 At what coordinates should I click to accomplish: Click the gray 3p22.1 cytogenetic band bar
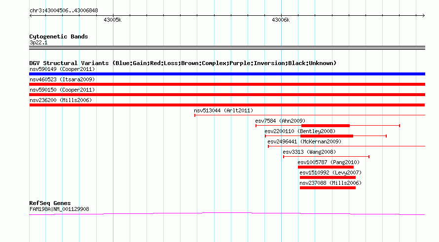(227, 48)
